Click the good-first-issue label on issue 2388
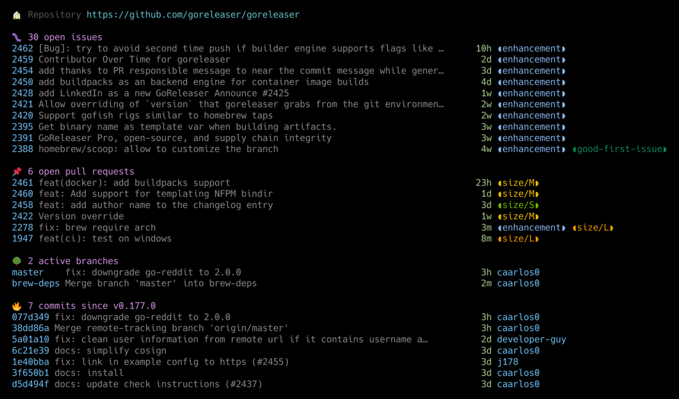This screenshot has height=399, width=679. coord(620,149)
